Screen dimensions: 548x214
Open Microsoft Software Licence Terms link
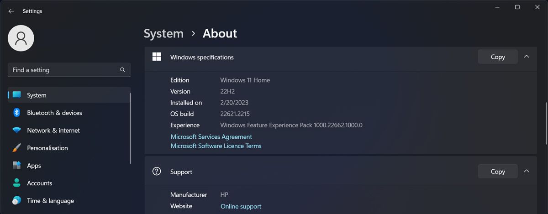pyautogui.click(x=216, y=146)
